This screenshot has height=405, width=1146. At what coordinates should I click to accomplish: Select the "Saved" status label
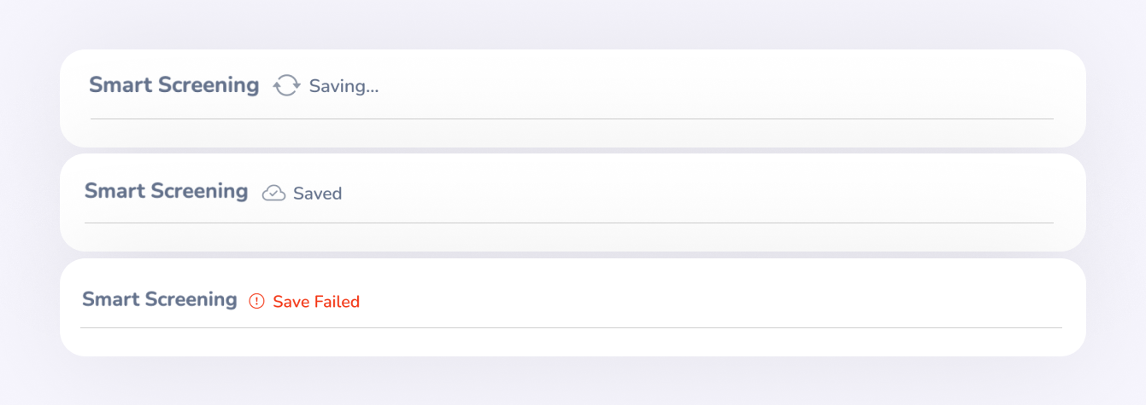point(317,194)
